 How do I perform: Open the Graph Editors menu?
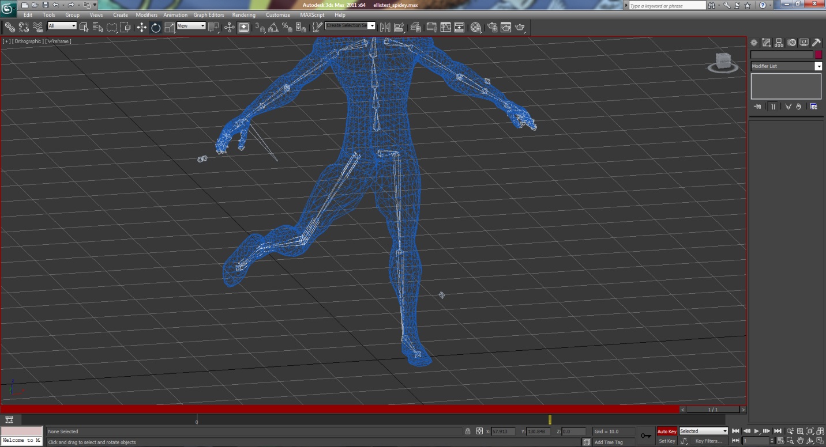click(x=209, y=15)
